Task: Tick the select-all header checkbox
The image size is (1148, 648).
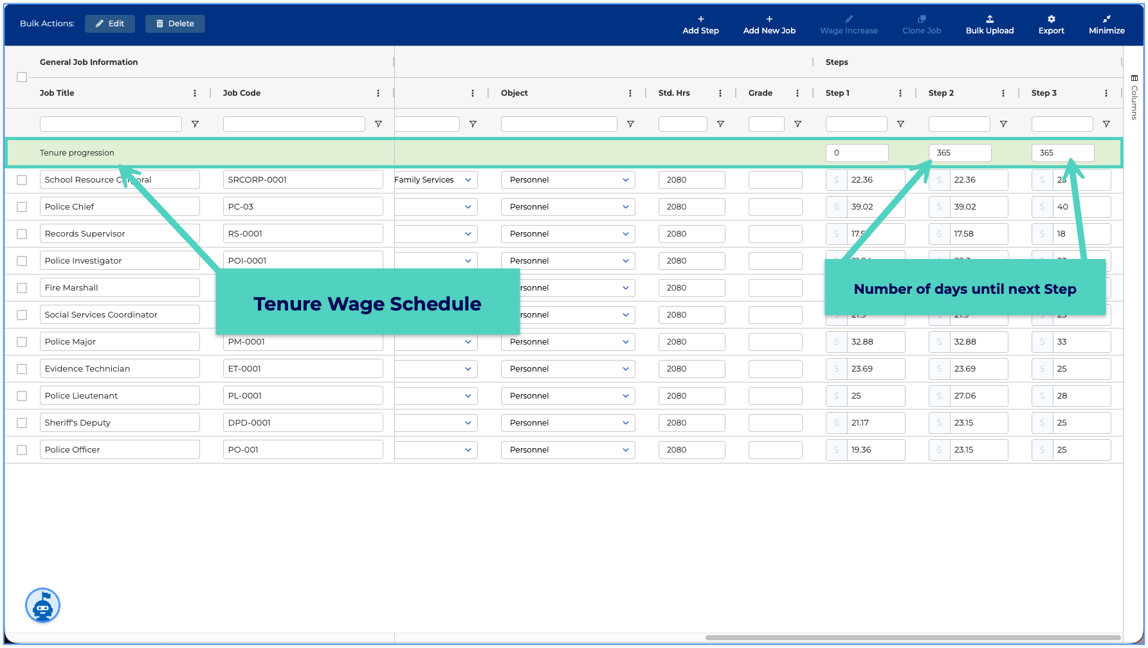Action: coord(22,77)
